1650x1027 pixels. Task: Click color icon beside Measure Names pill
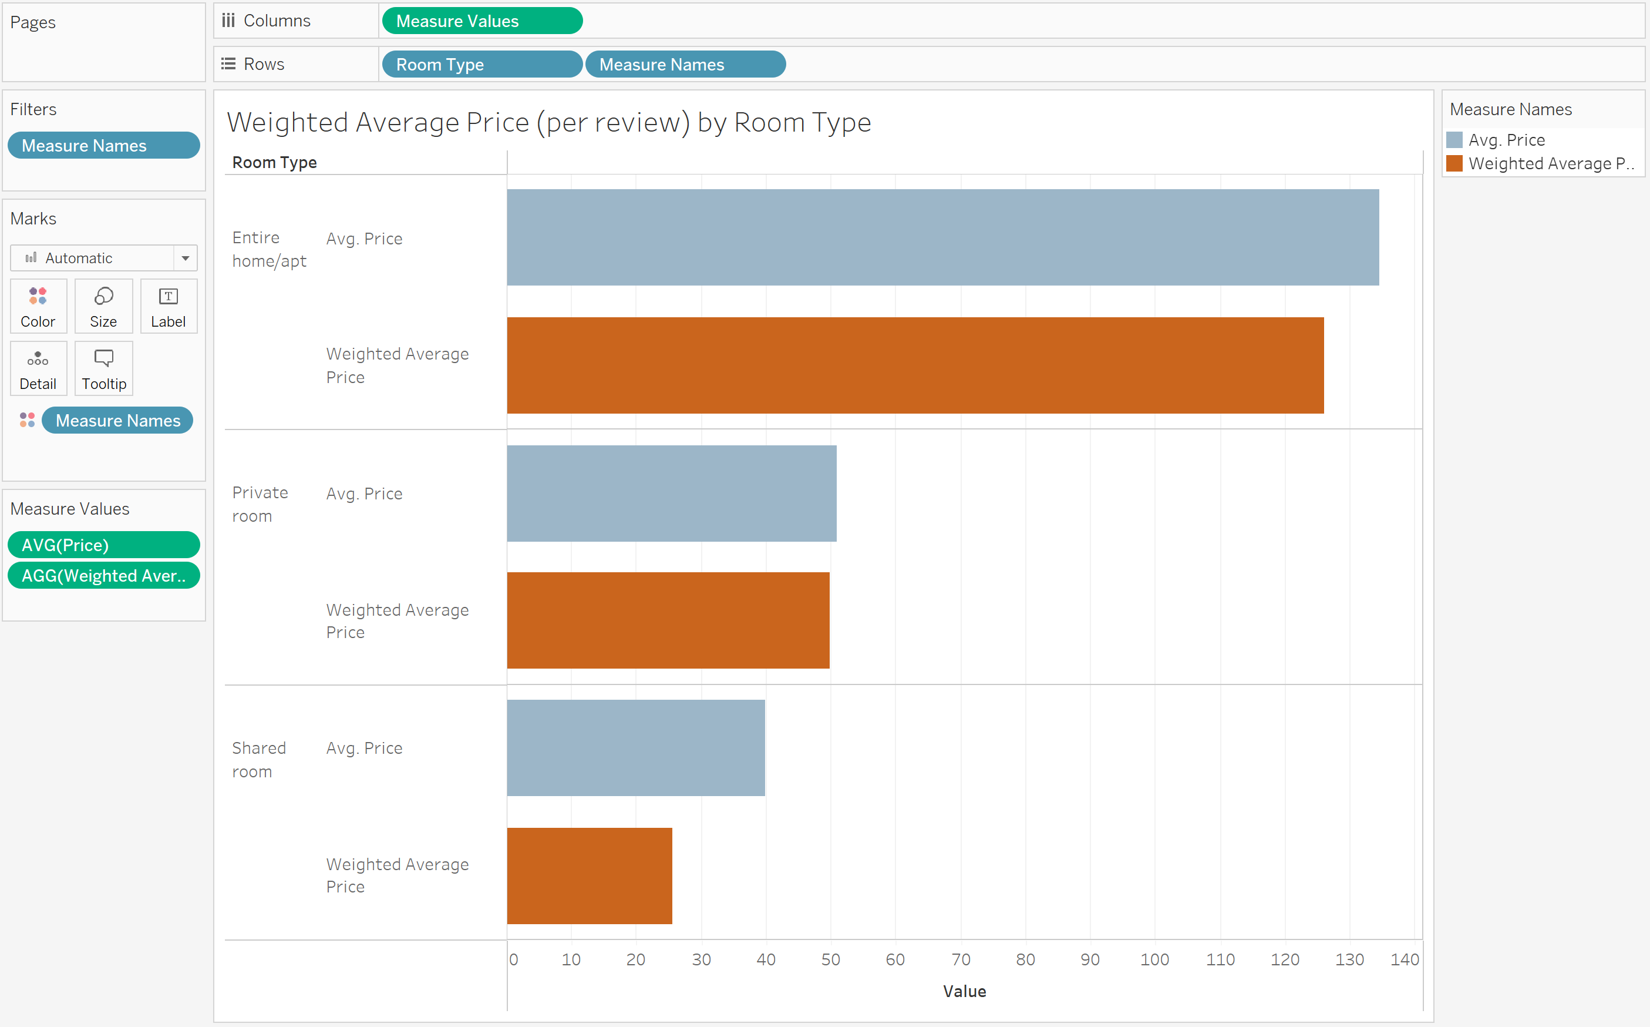(27, 421)
